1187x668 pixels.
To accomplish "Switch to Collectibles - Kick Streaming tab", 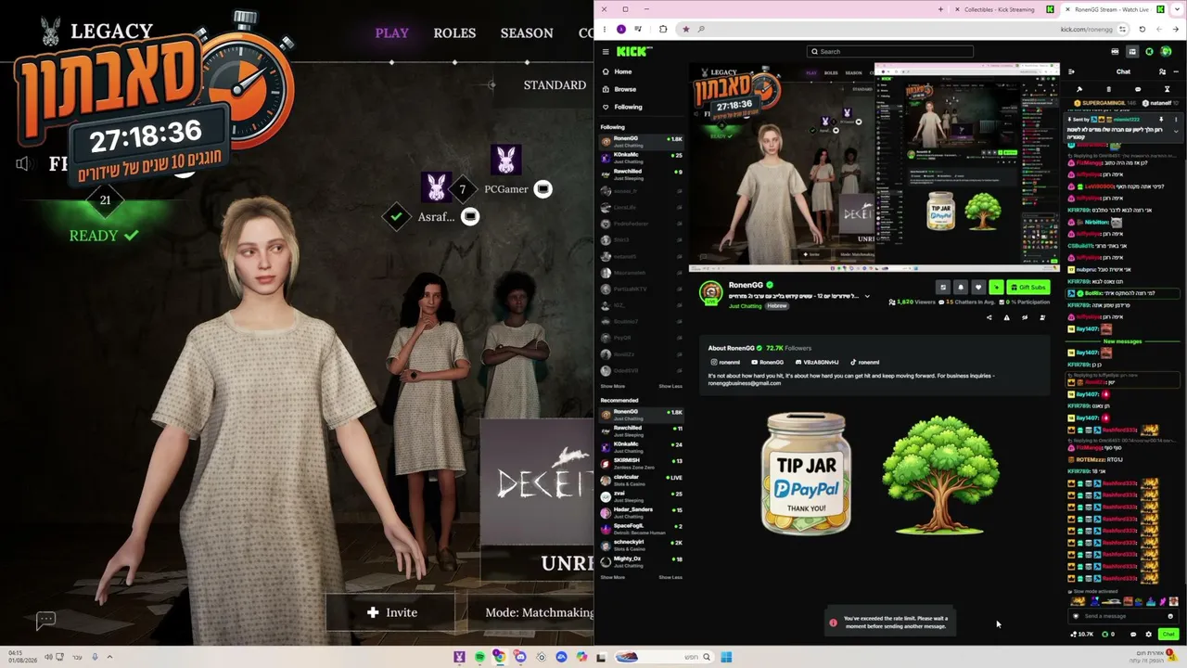I will [1006, 9].
